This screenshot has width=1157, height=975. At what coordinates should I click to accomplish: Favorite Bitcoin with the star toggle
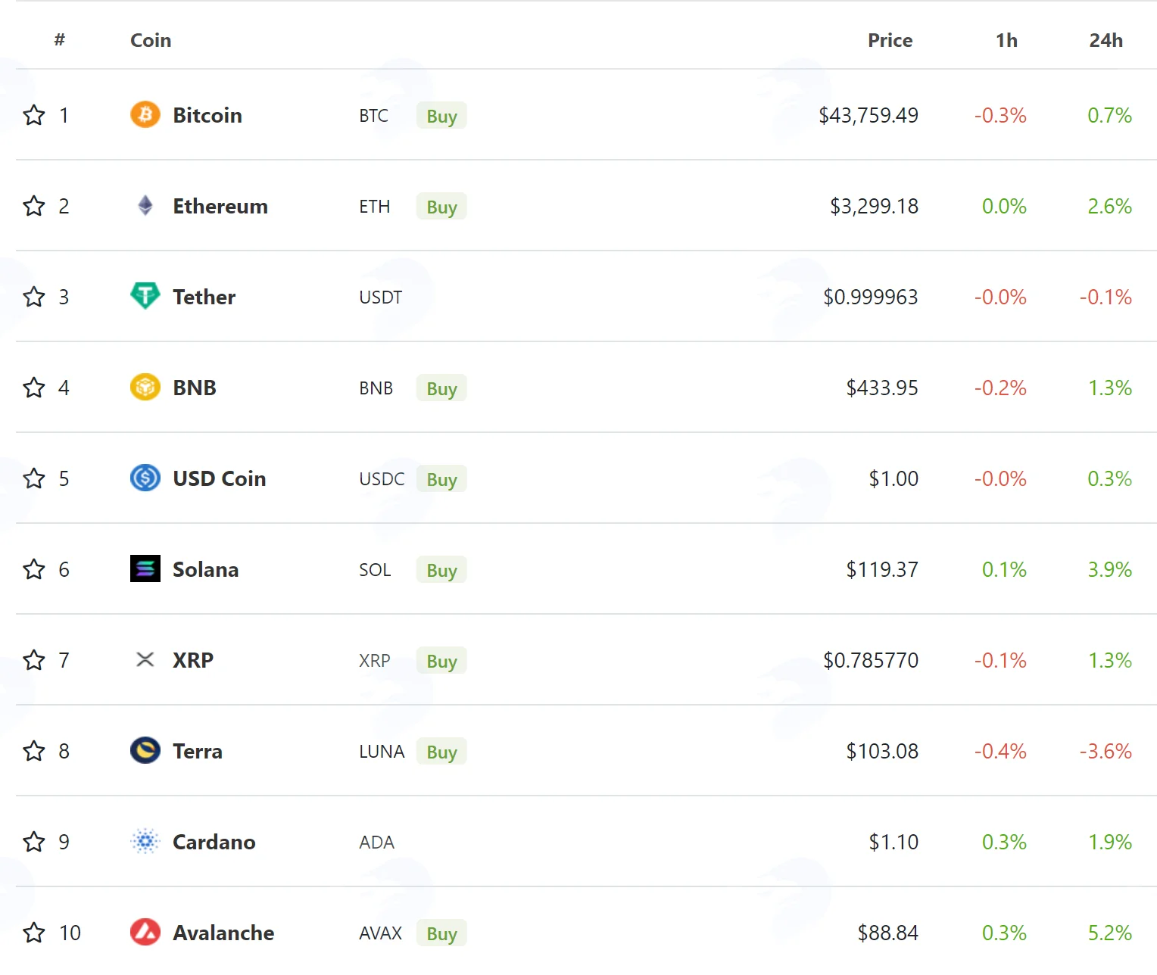click(34, 115)
